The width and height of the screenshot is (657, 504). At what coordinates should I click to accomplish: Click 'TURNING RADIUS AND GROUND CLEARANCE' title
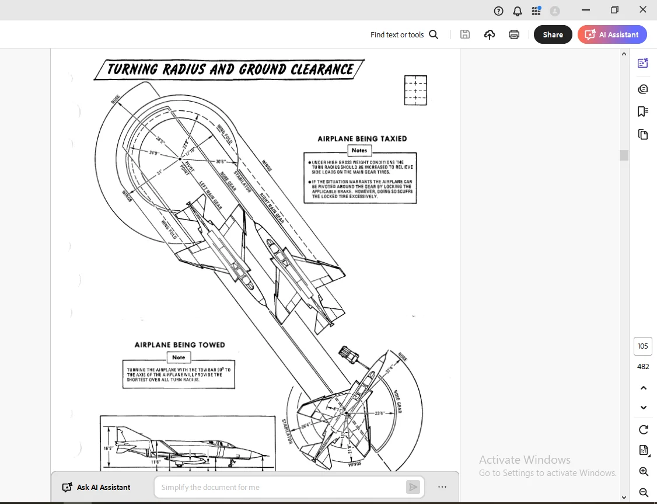(x=230, y=69)
